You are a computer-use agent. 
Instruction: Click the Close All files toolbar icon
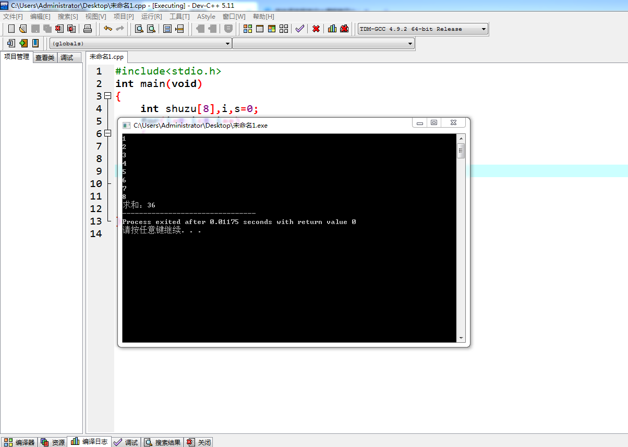71,29
